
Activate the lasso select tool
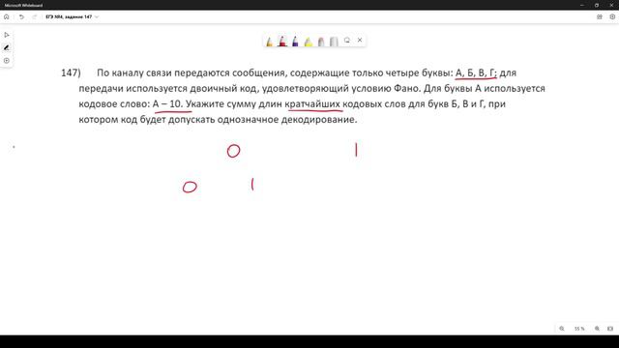point(347,41)
